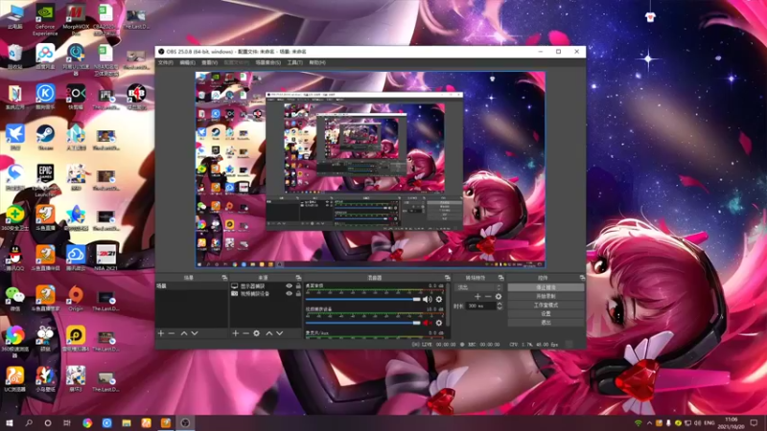
Task: Select the WeChat desktop icon
Action: (15, 298)
